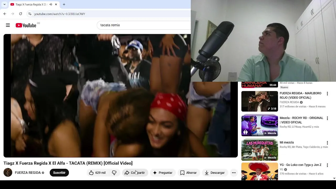
Task: Close the Tiagz X Fuerza Regida tab
Action: 56,4
